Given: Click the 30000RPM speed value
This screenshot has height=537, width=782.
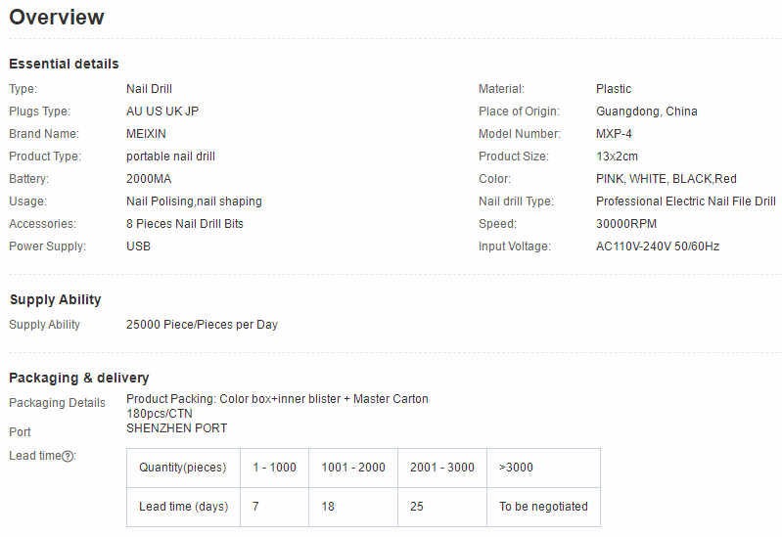Looking at the screenshot, I should pyautogui.click(x=625, y=224).
